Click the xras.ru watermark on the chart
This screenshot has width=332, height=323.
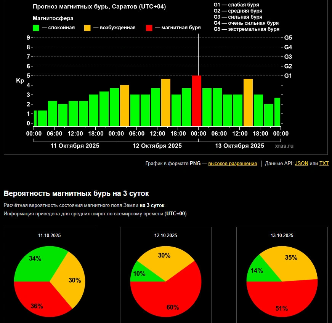(284, 146)
